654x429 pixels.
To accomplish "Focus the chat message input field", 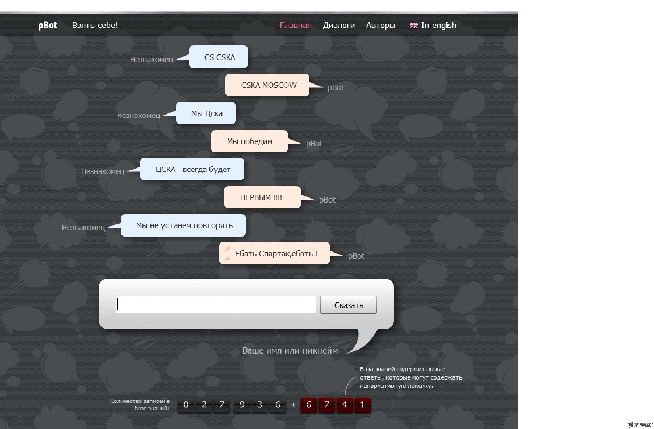I will [216, 304].
